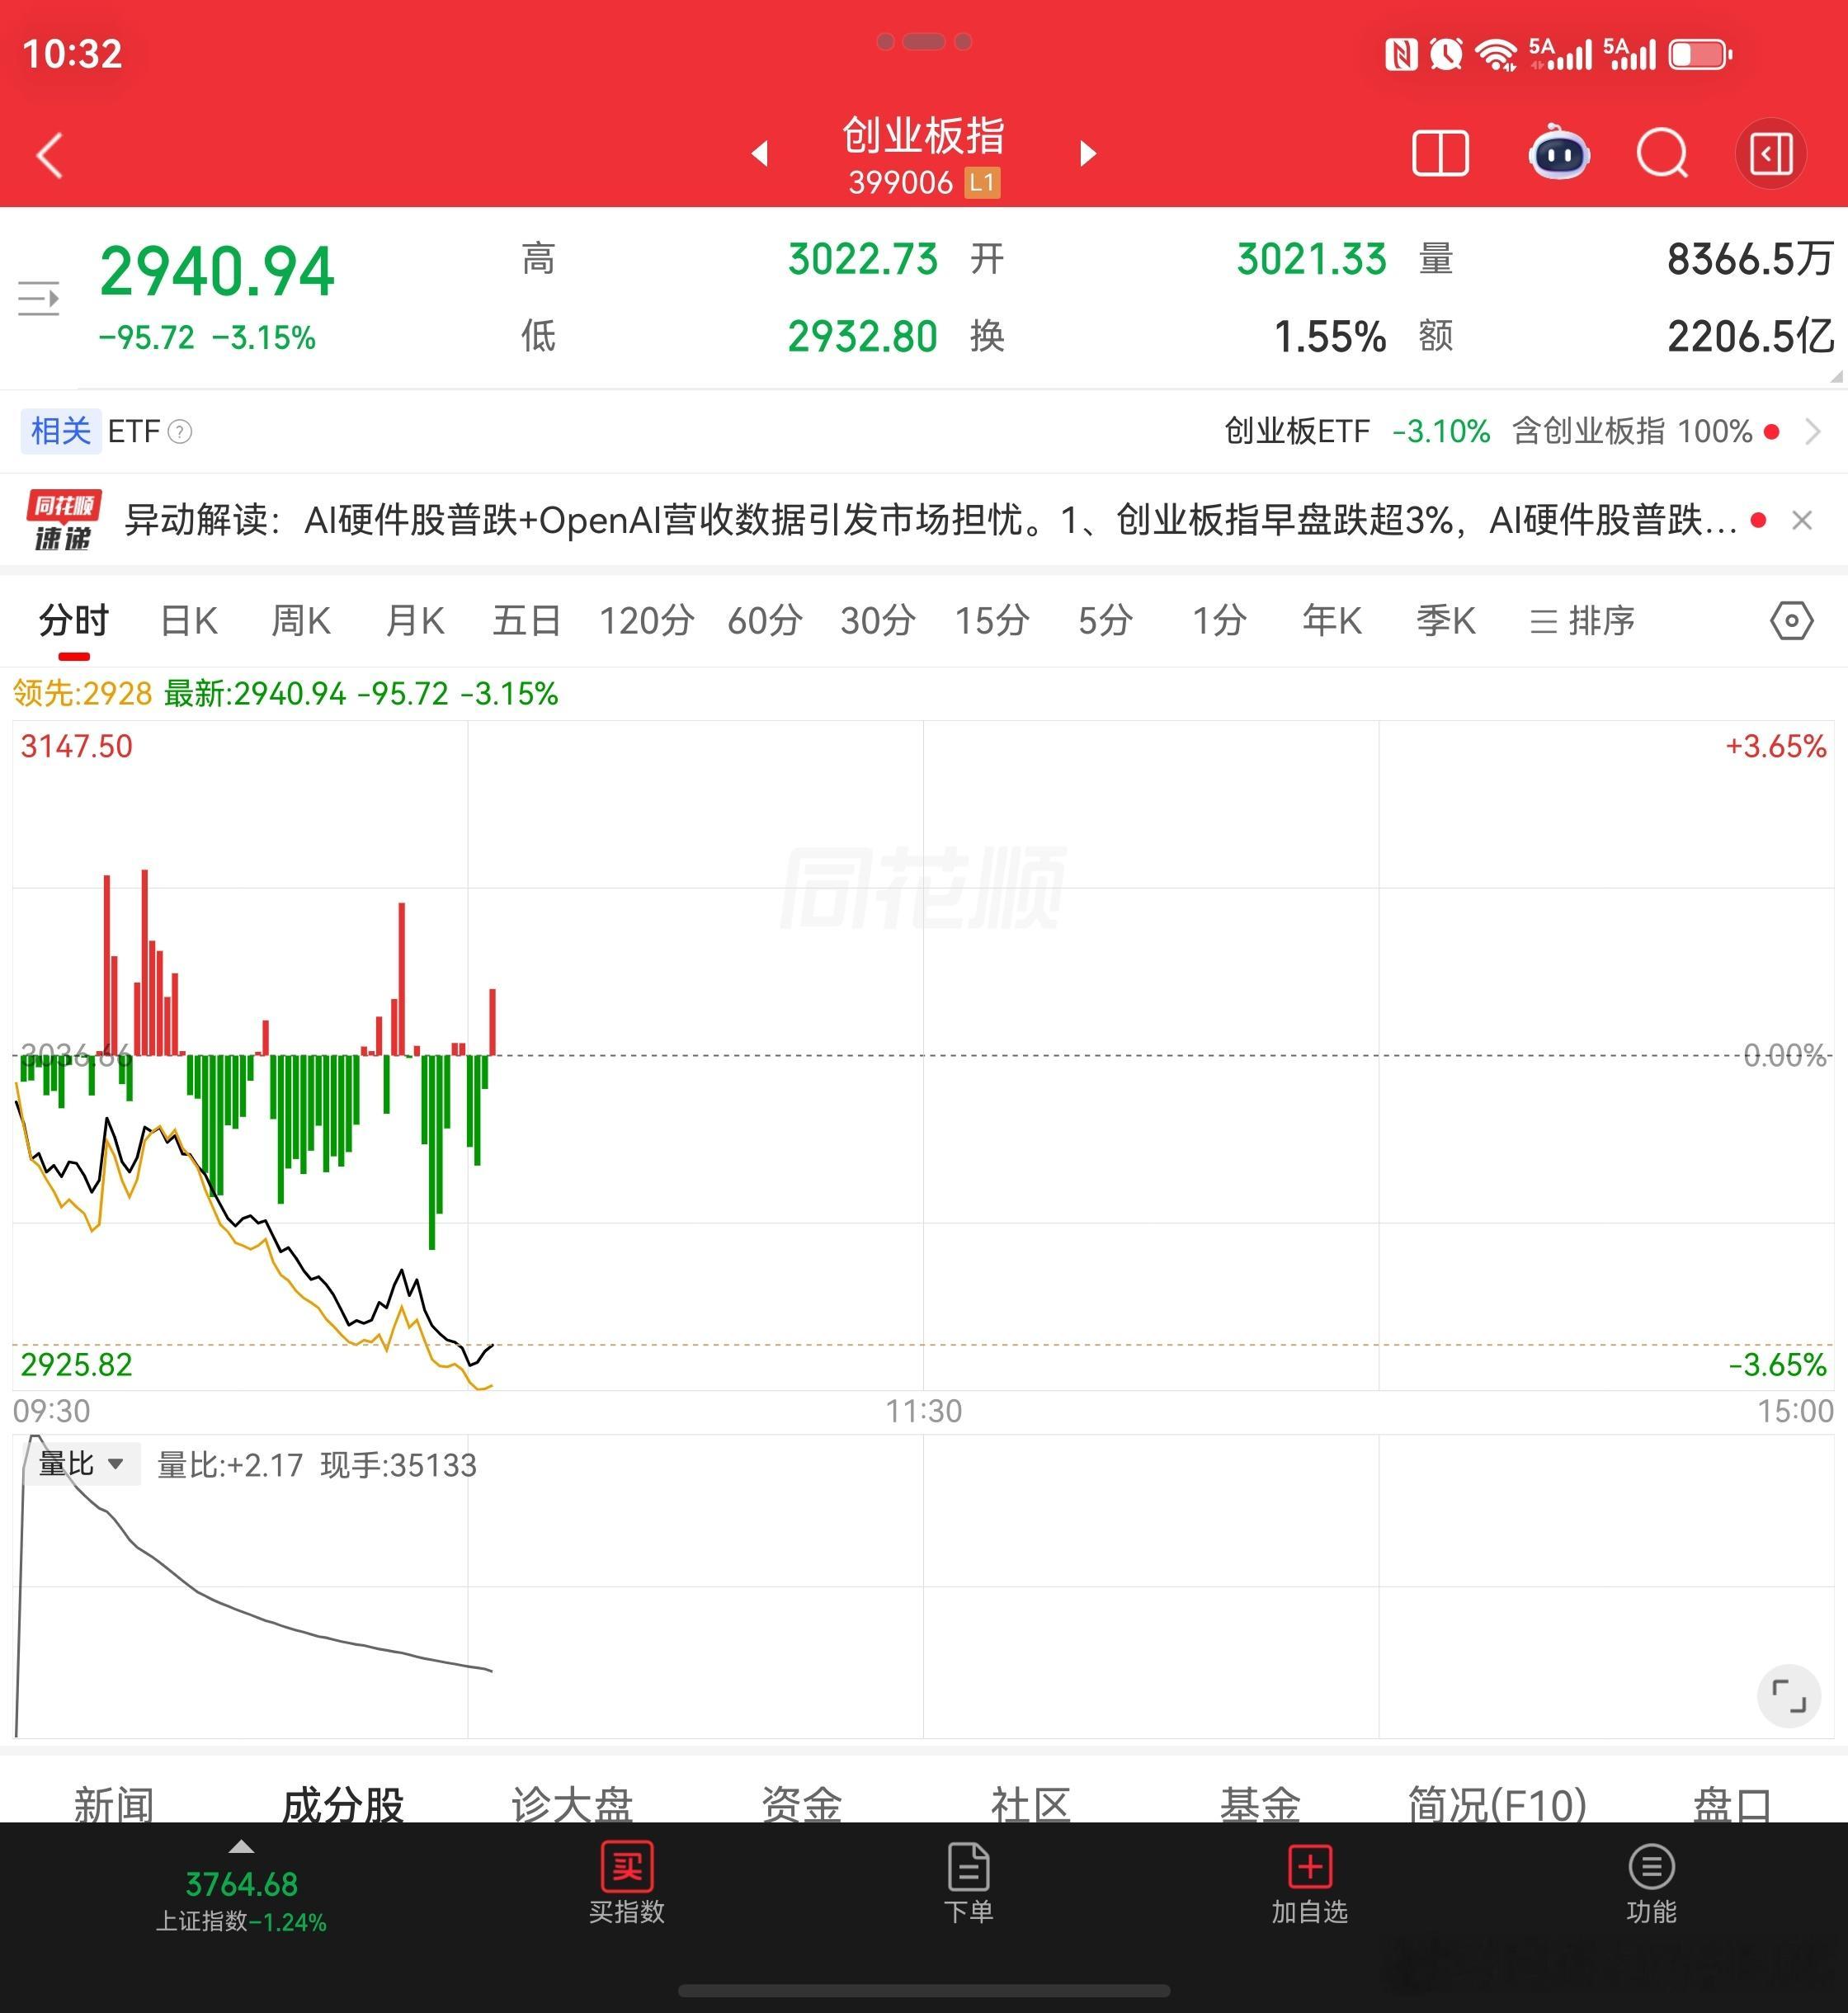Switch to next index with right triangle

1088,153
